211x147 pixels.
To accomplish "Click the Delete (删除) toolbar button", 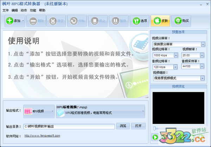I will (36, 21).
